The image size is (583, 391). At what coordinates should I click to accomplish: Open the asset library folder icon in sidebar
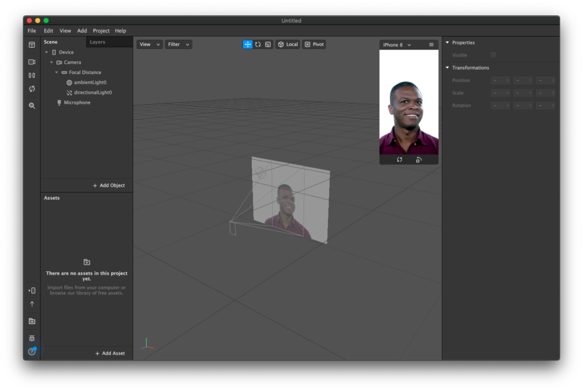coord(32,321)
